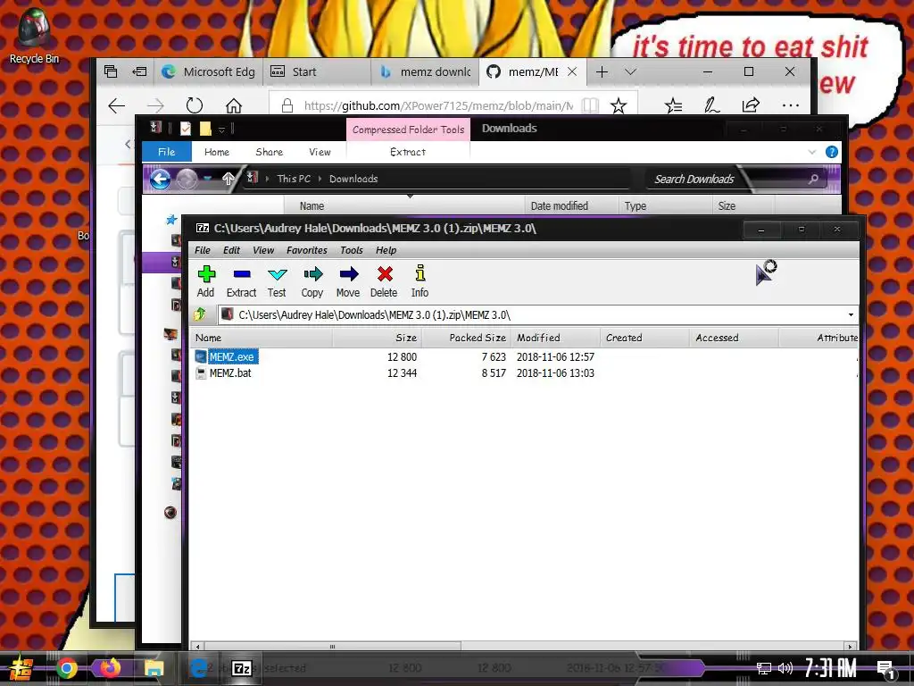
Task: Open Recycle Bin desktop icon
Action: [x=34, y=35]
